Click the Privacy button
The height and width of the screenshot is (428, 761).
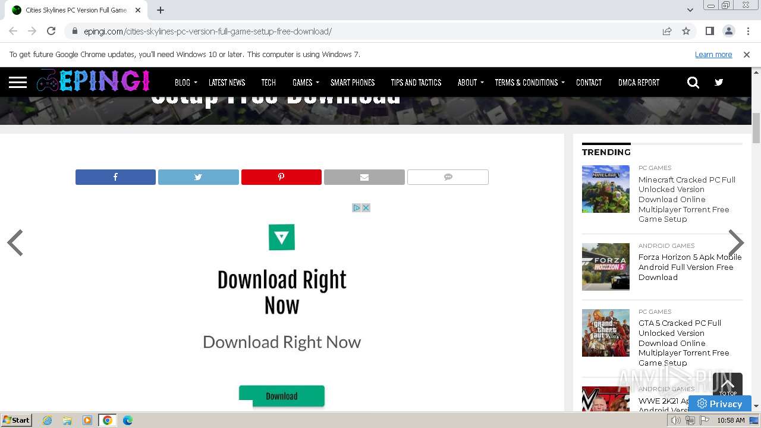(x=720, y=404)
